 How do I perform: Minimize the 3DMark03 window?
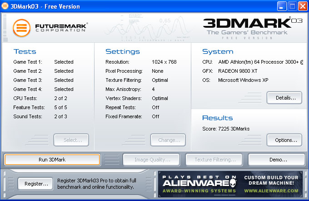(282, 6)
